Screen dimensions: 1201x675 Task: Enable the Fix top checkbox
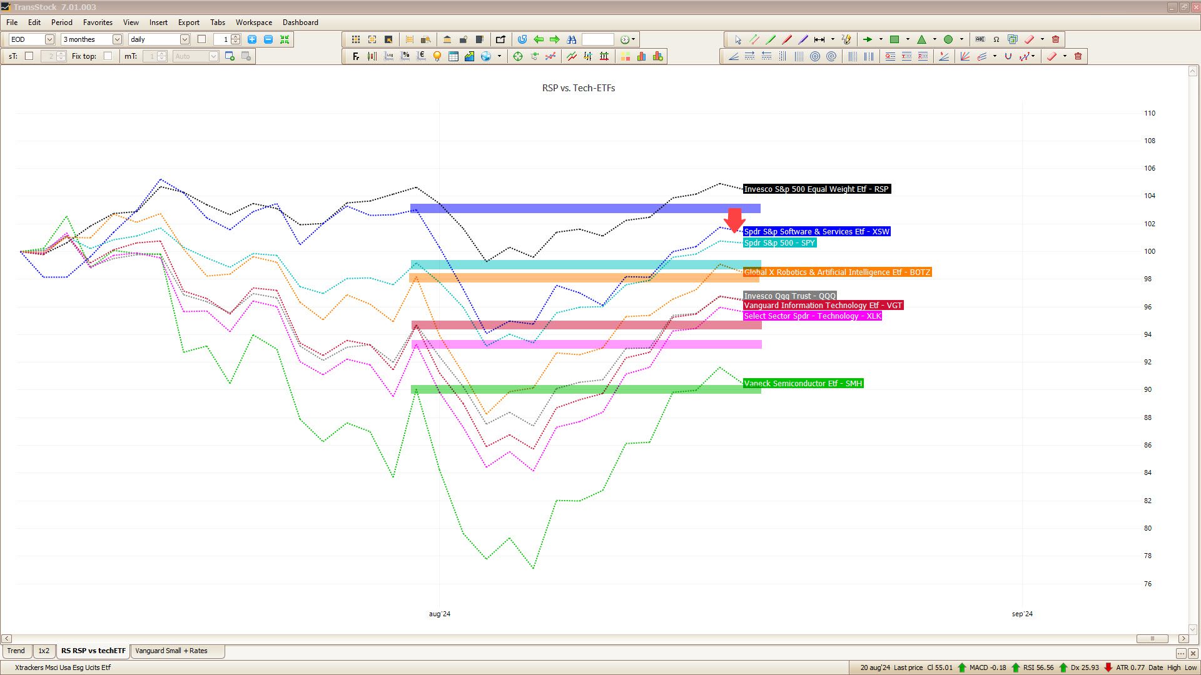[x=108, y=56]
